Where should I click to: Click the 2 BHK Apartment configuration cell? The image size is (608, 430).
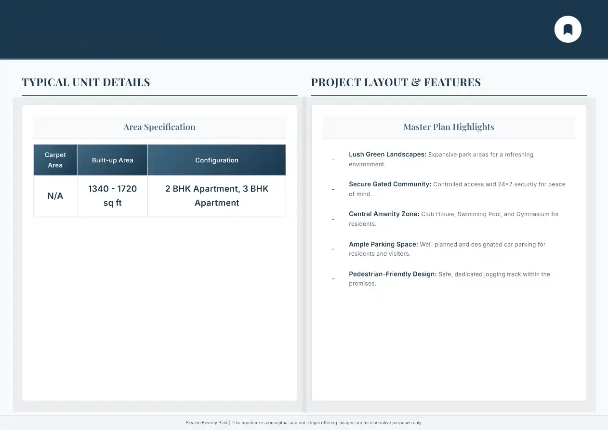[216, 196]
